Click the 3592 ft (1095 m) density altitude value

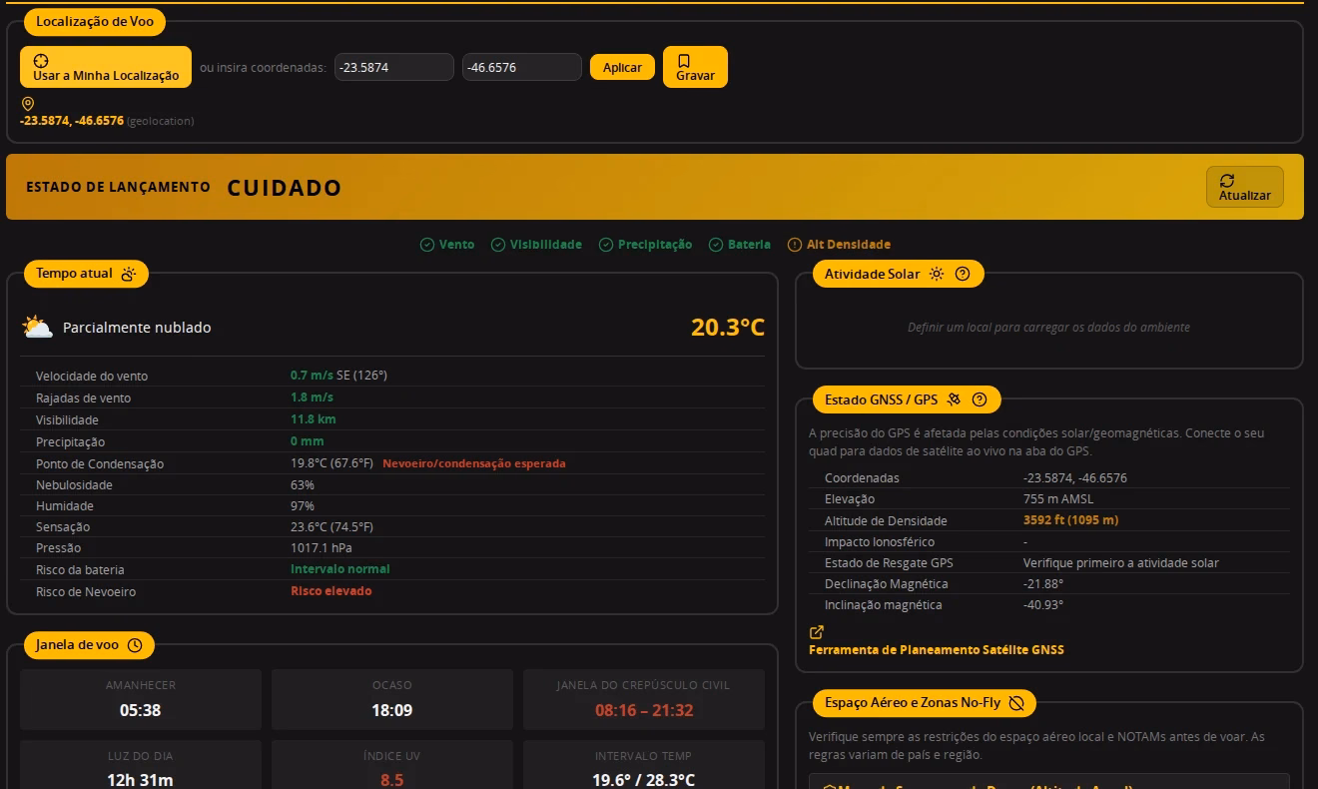[1071, 520]
